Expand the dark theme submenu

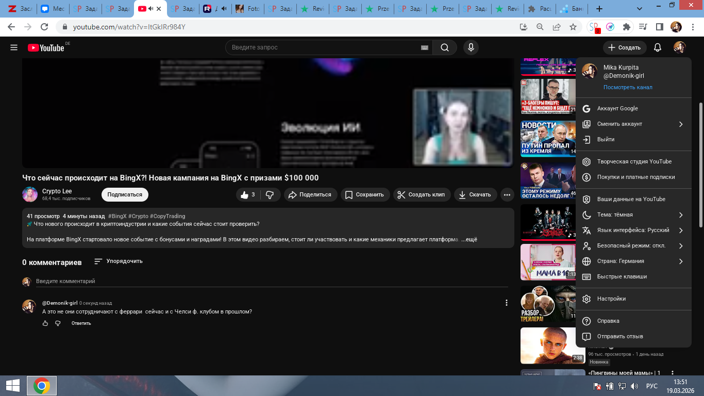(x=633, y=214)
